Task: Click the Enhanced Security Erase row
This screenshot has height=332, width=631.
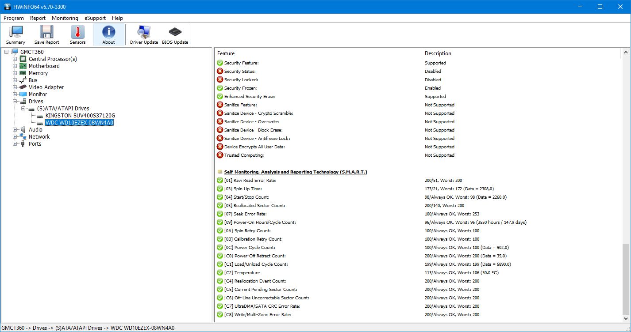Action: [x=418, y=97]
